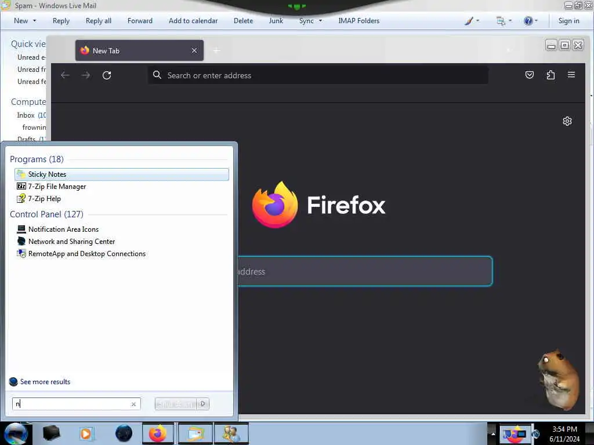This screenshot has height=445, width=594.
Task: Click the Shut down button
Action: [x=176, y=404]
